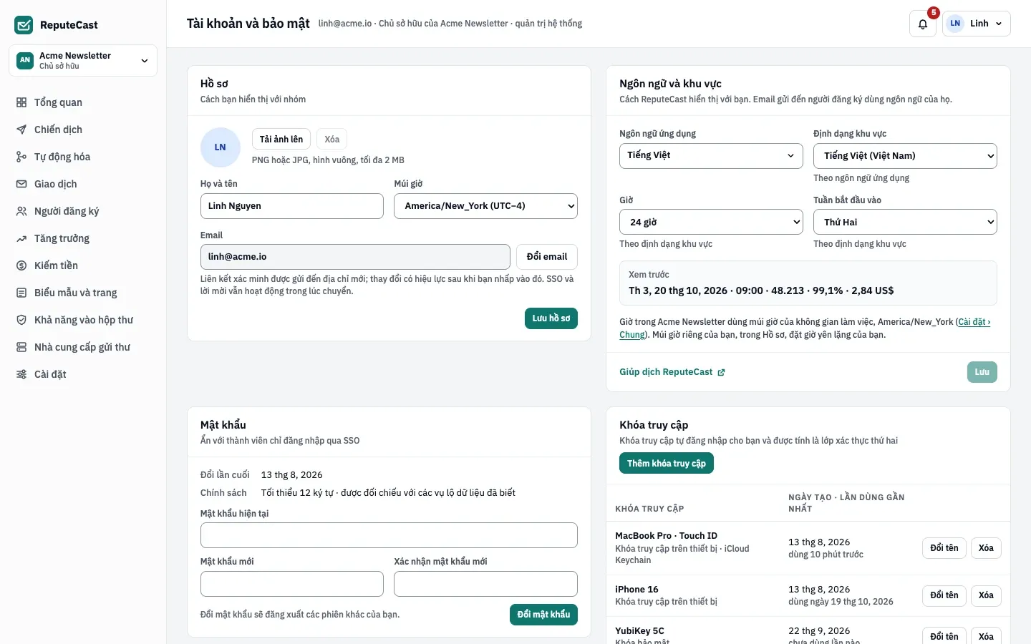Click Thêm khóa truy cập button
The height and width of the screenshot is (644, 1031).
click(667, 464)
